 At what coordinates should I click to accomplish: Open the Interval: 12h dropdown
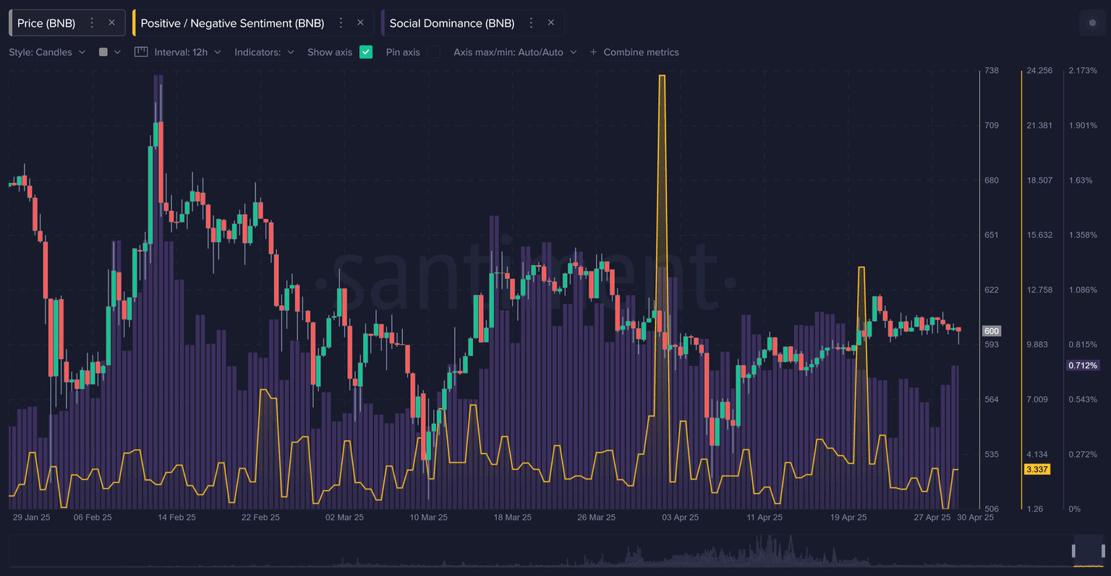pyautogui.click(x=187, y=52)
